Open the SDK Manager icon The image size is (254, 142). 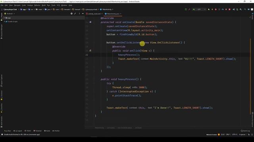(x=241, y=9)
